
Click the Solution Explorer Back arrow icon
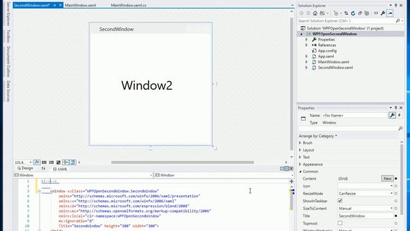pos(302,13)
